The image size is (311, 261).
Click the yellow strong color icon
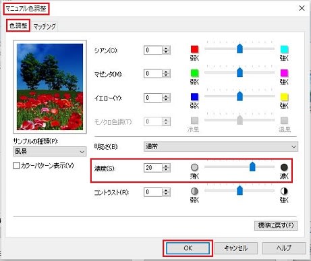284,97
